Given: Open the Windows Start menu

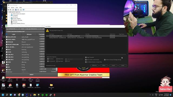Looking at the screenshot, I should point(3,95).
